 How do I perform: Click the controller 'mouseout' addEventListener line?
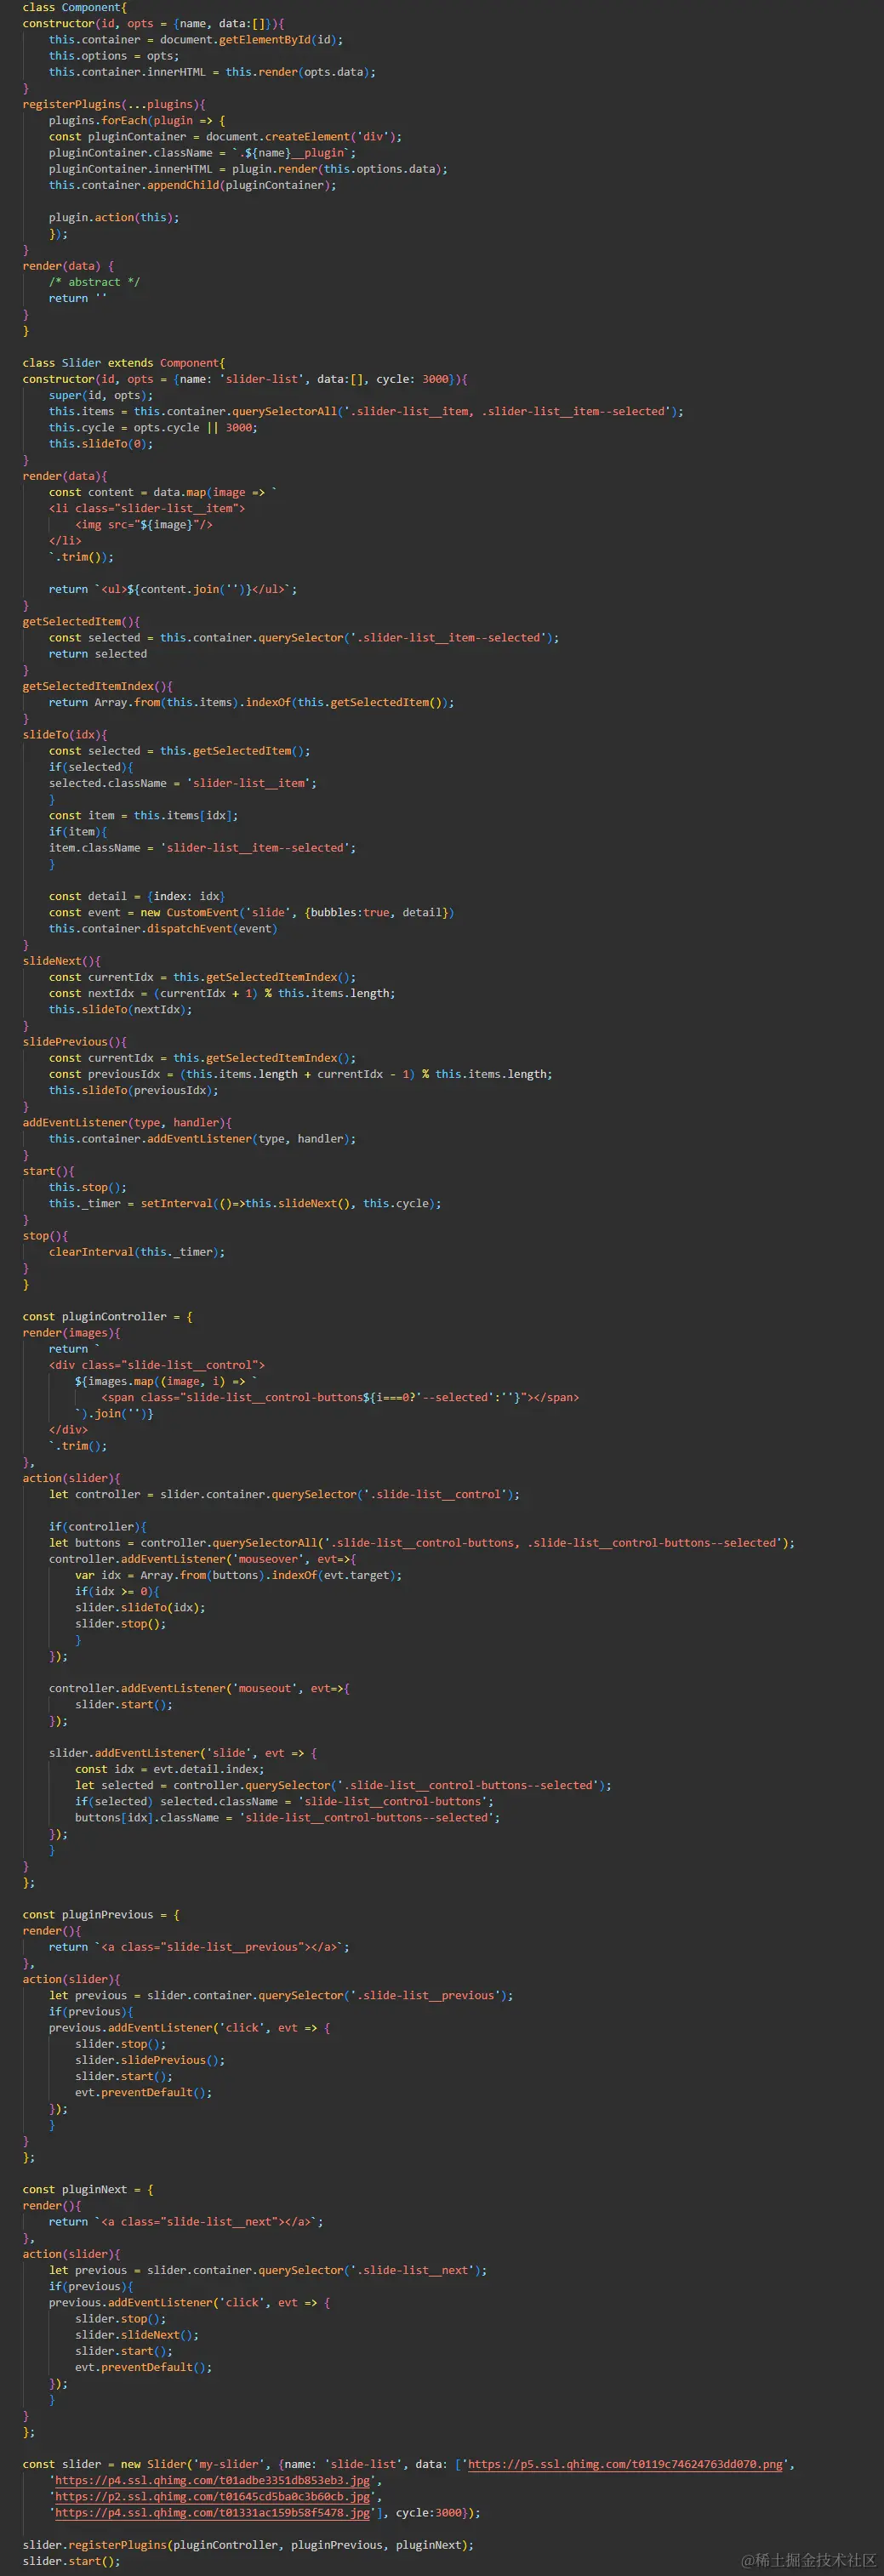[199, 1688]
